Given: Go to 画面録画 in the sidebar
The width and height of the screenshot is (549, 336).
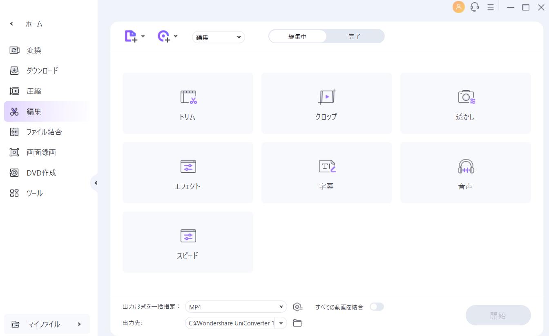Looking at the screenshot, I should pos(47,152).
